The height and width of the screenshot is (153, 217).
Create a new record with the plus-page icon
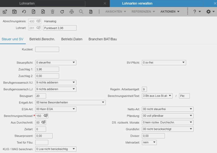(x=33, y=12)
